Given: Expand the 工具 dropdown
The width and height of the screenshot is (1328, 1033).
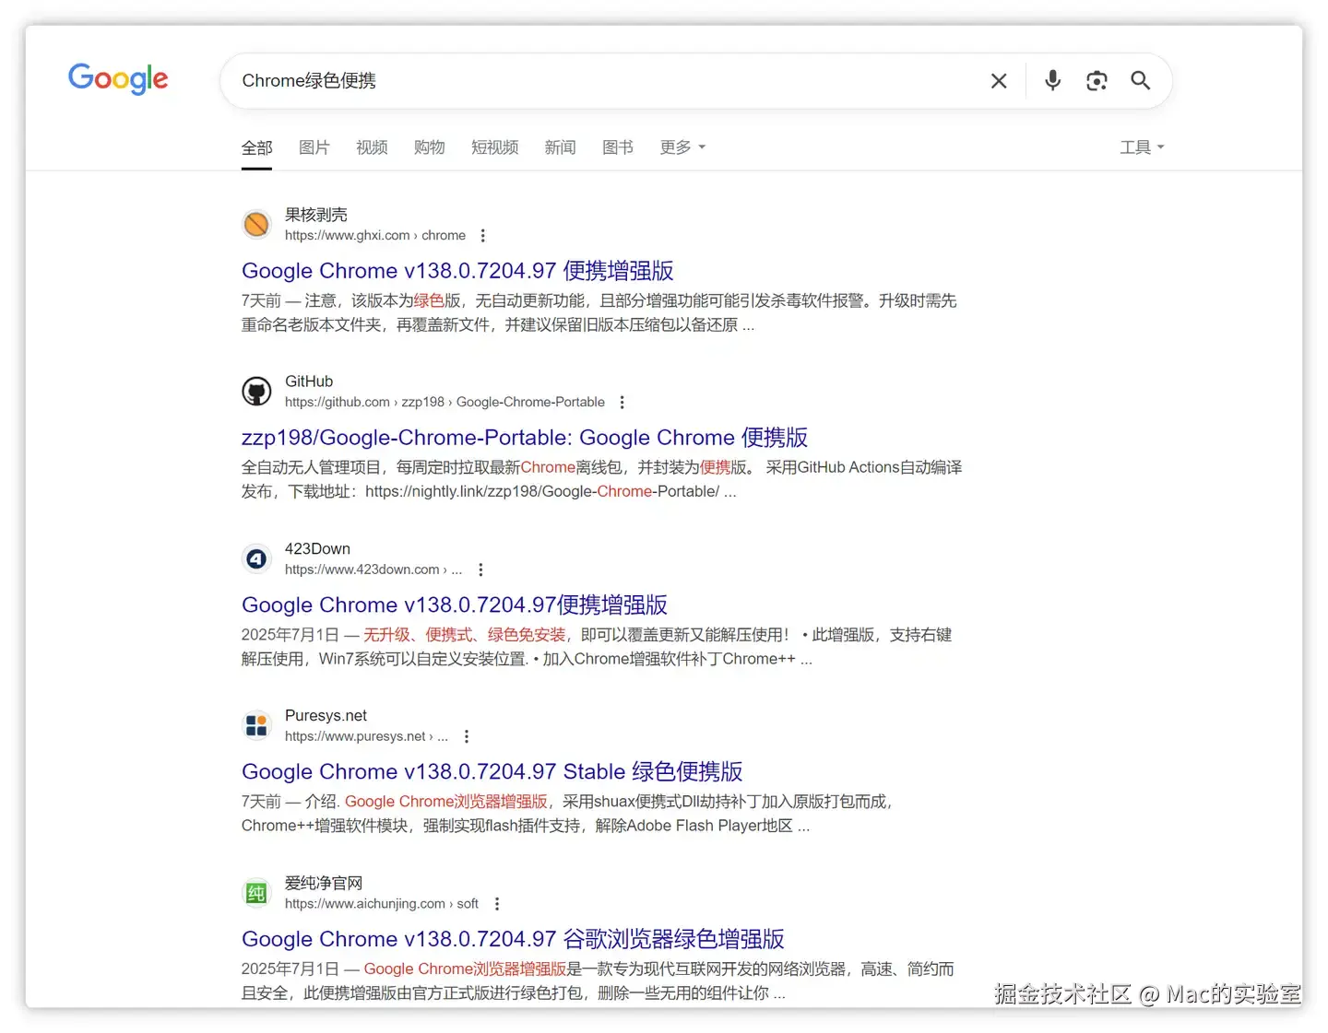Looking at the screenshot, I should 1142,147.
